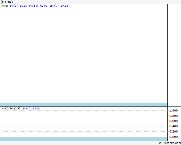Open the 12Stocks.com copyright link

[170, 143]
